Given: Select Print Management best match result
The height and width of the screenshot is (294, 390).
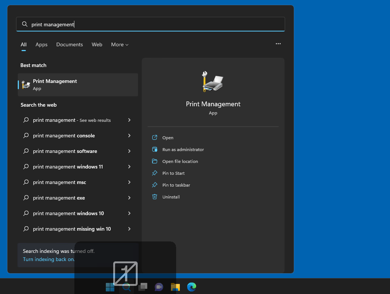Looking at the screenshot, I should [x=78, y=85].
